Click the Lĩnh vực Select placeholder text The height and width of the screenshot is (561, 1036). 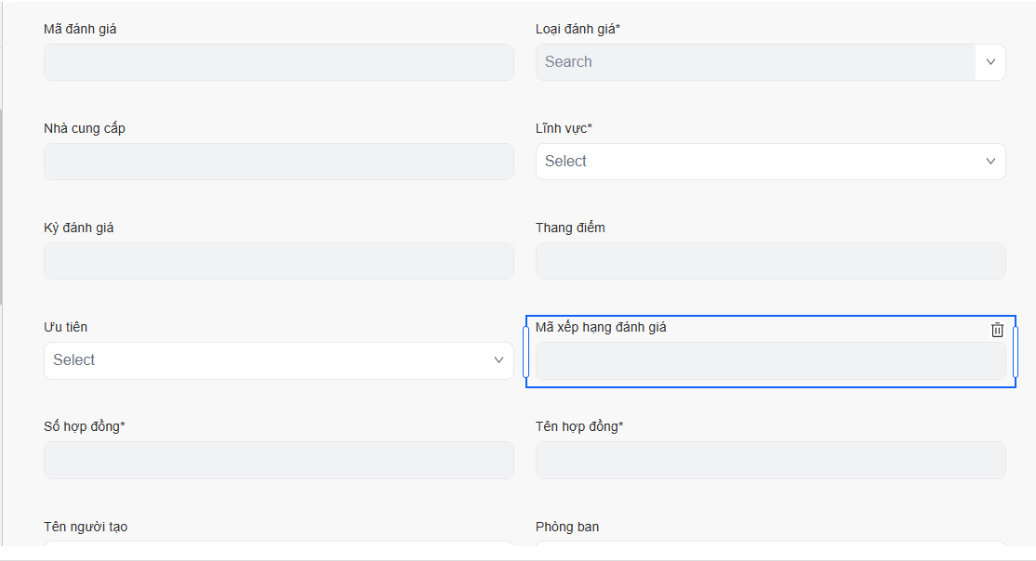coord(565,162)
